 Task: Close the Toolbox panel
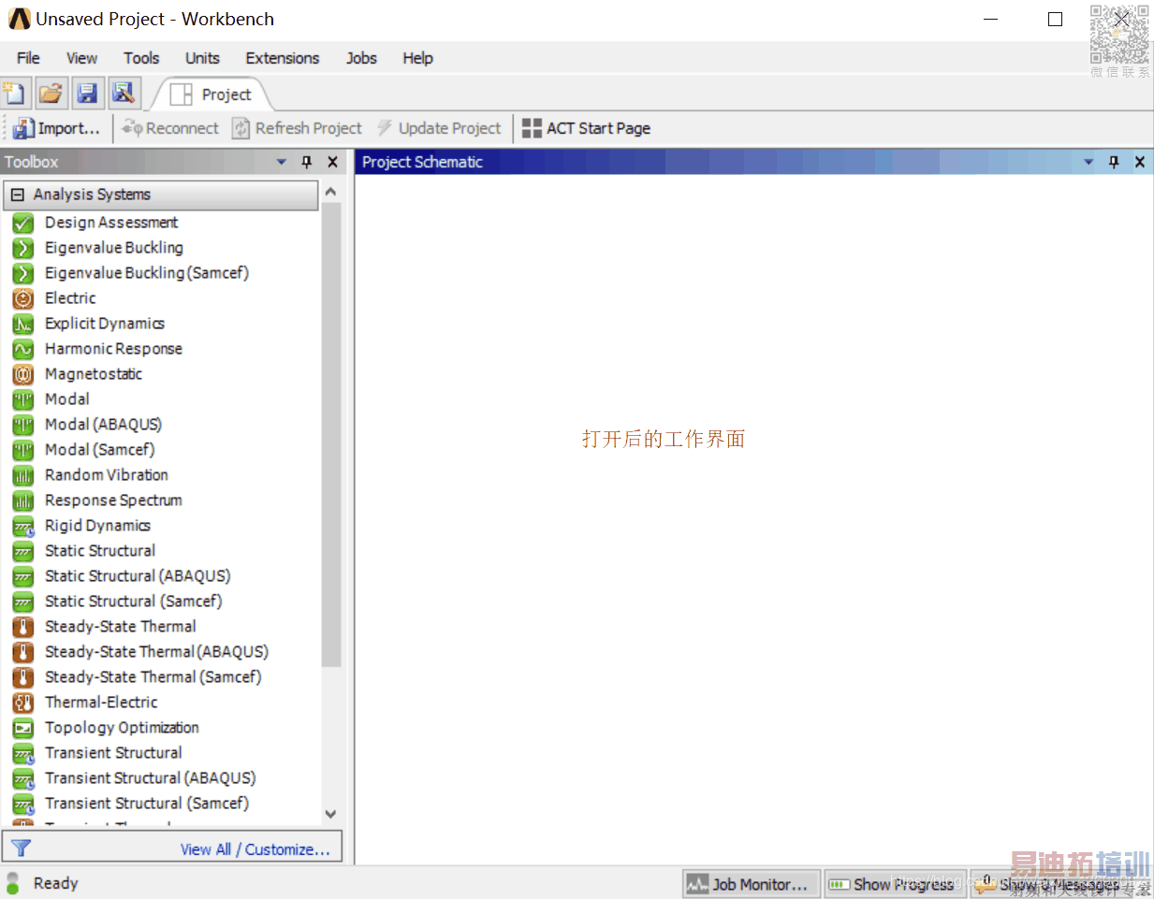pos(332,162)
